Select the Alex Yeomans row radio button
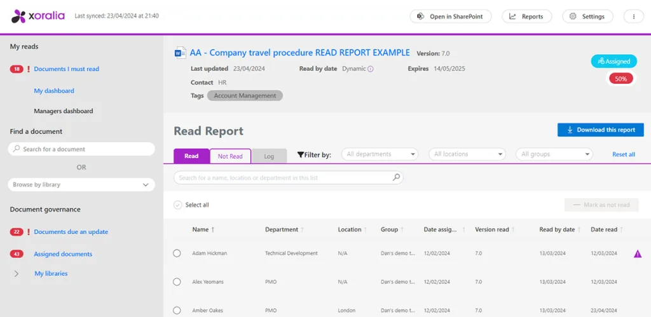This screenshot has width=651, height=317. tap(177, 281)
